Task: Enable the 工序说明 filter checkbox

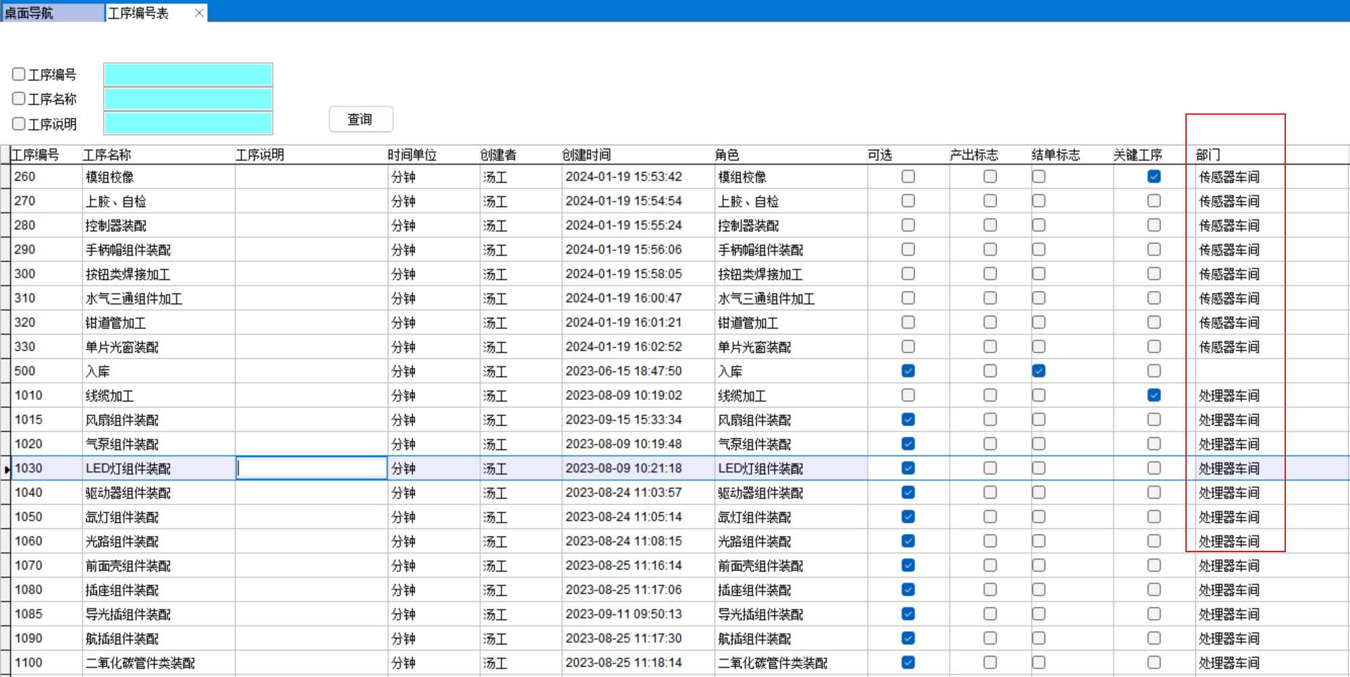Action: 19,124
